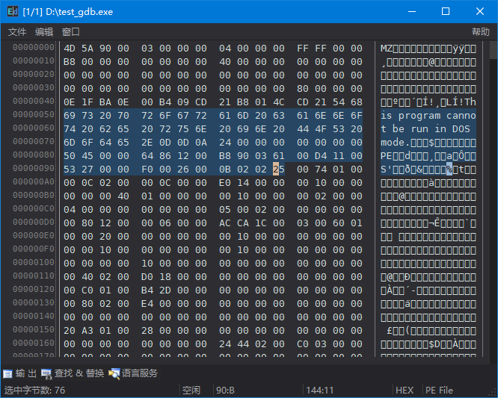Viewport: 498px width, 398px height.
Task: Click hex byte D0 at row 00000110
Action: pos(147,277)
